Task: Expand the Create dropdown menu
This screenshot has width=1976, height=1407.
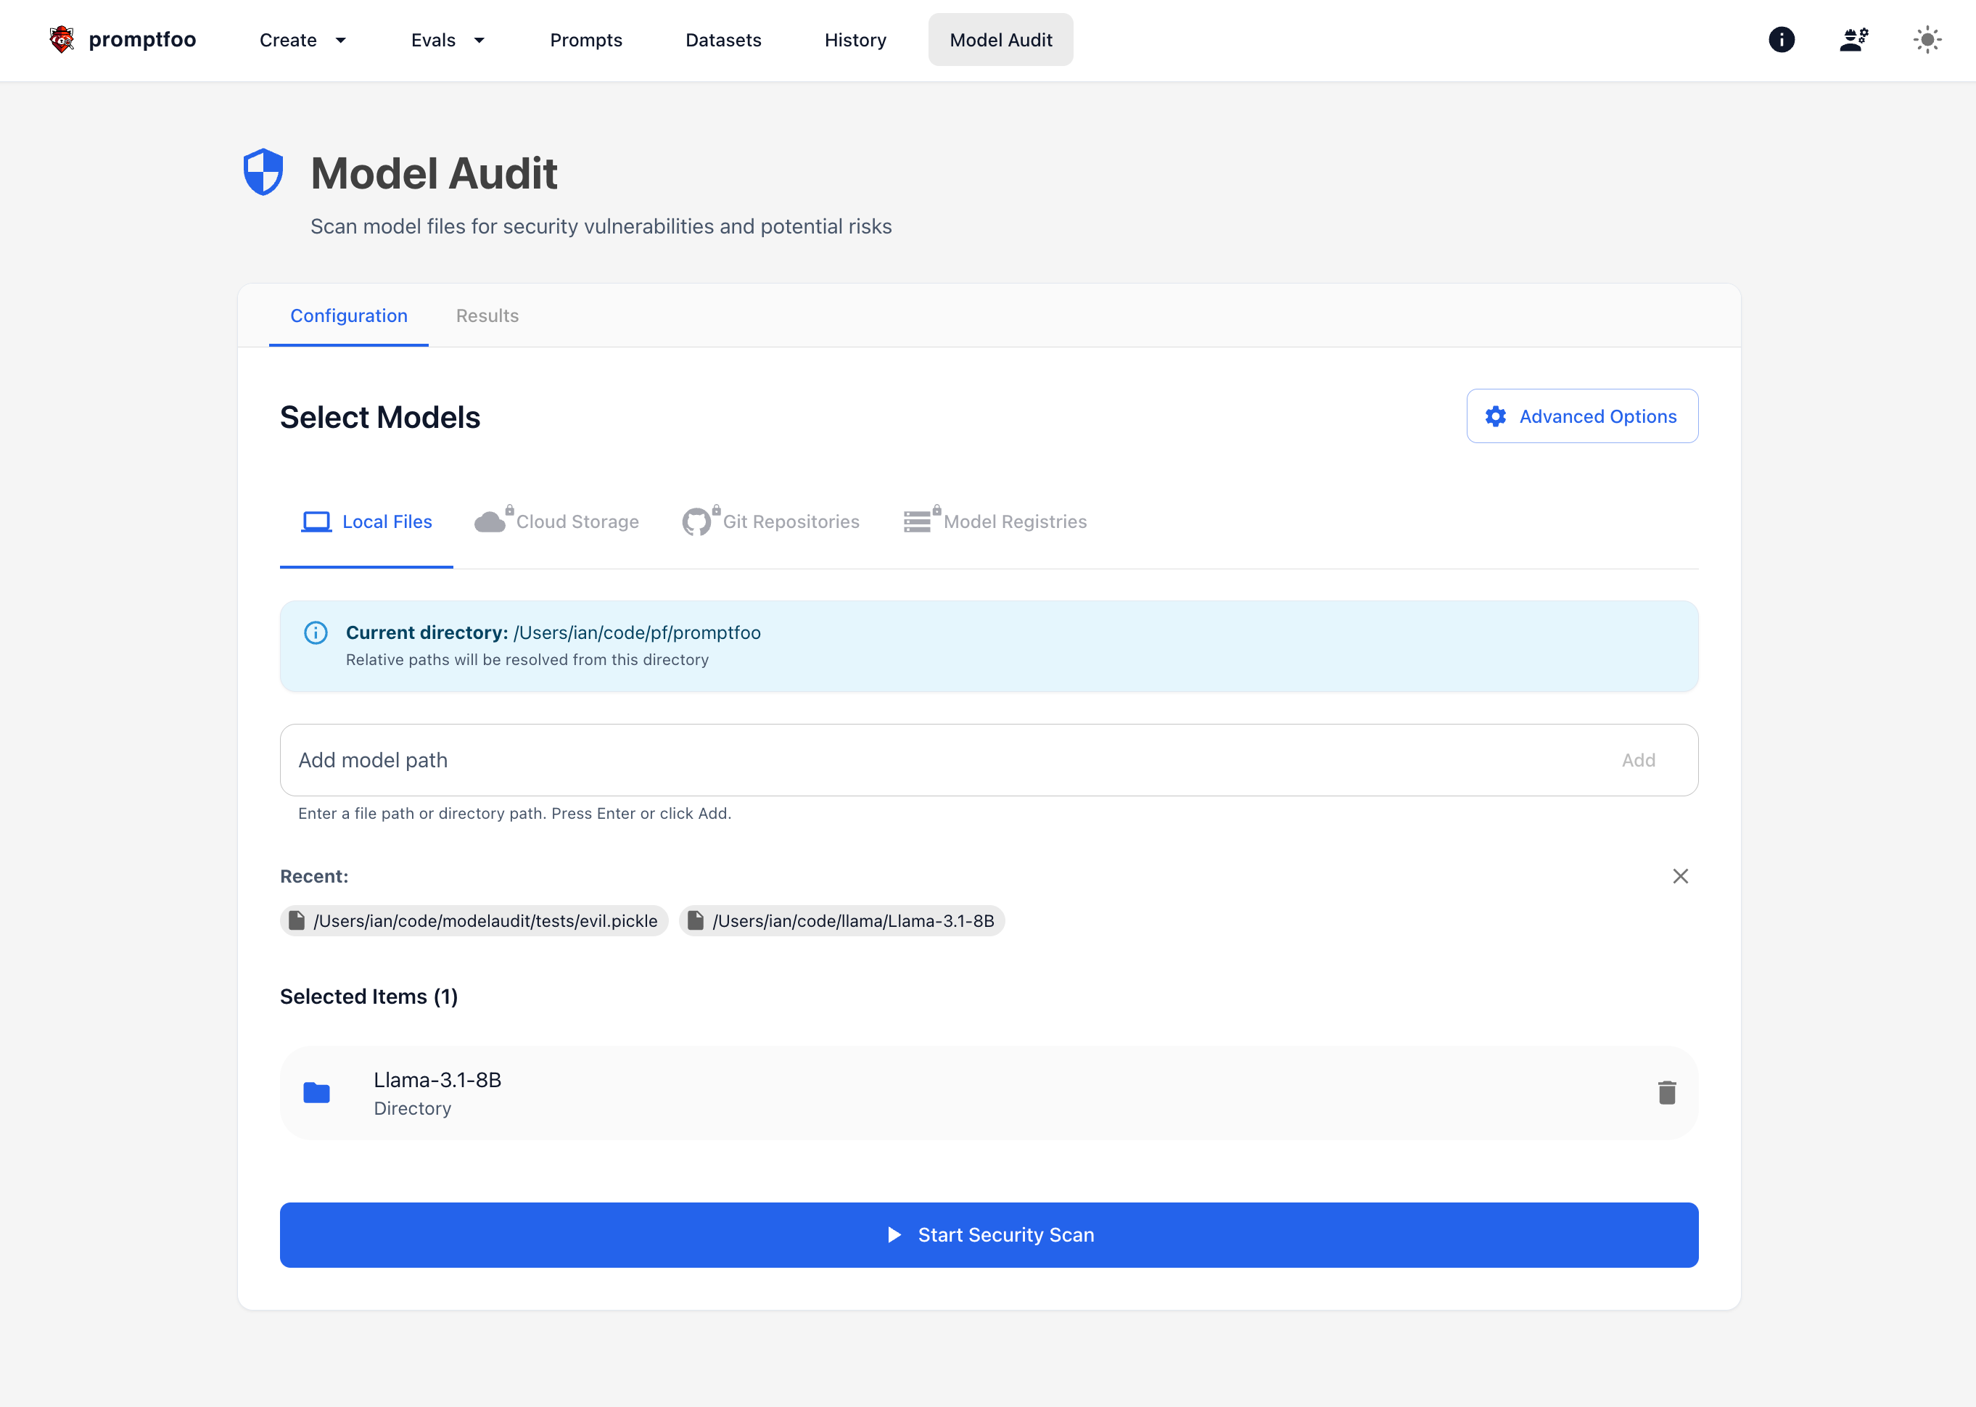Action: (302, 40)
